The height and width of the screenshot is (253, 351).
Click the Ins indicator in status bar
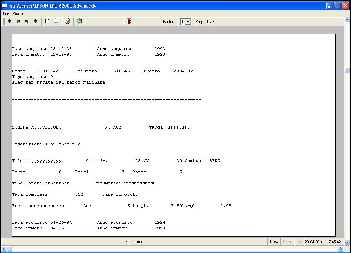tap(299, 242)
